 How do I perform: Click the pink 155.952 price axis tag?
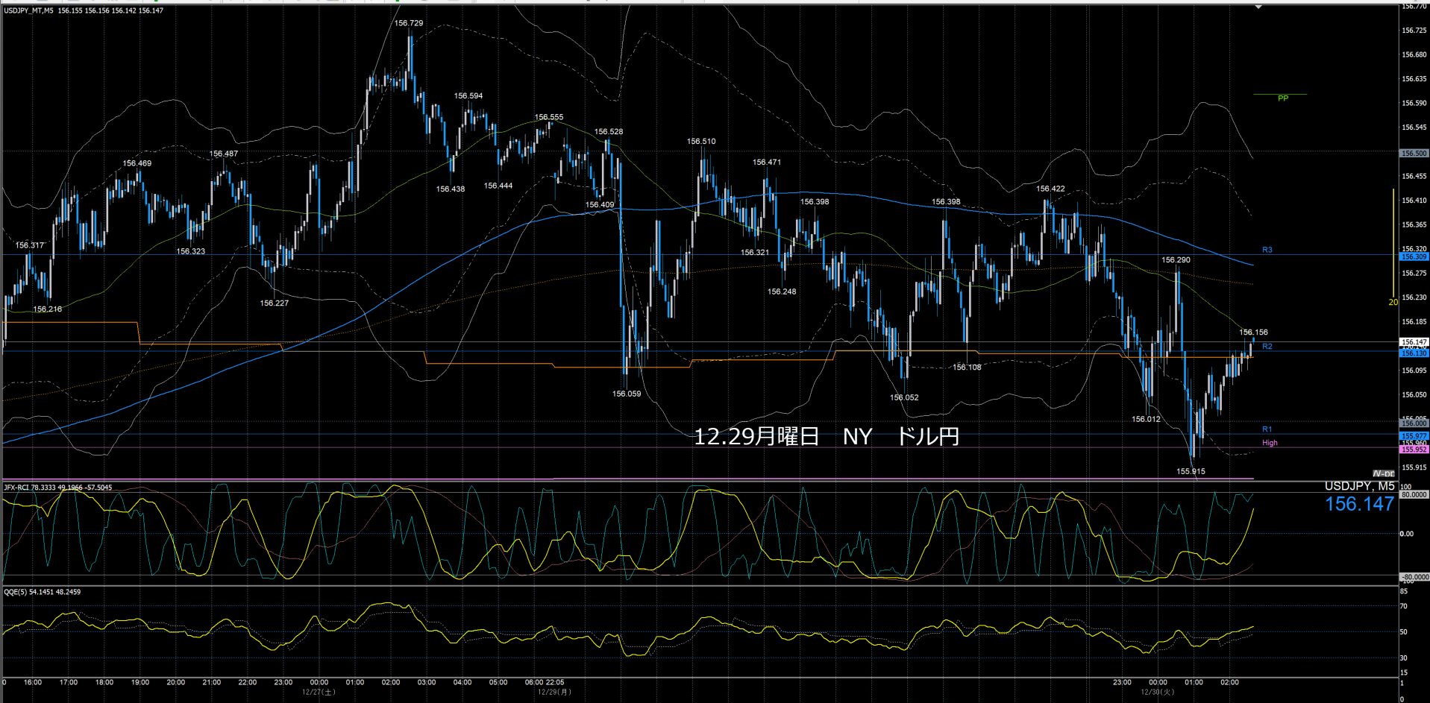[x=1414, y=450]
